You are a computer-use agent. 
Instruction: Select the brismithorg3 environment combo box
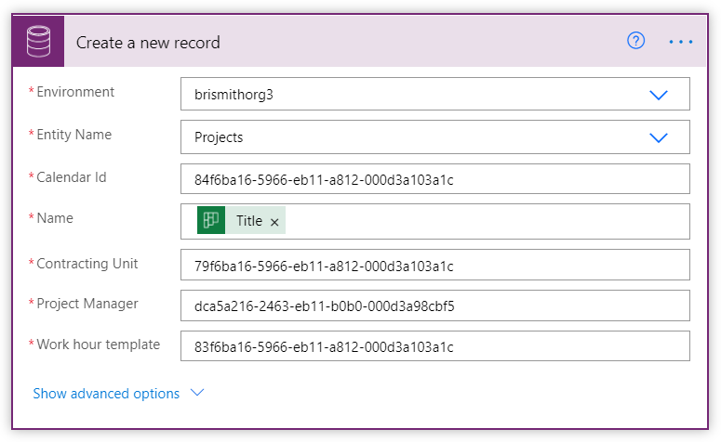tap(409, 95)
